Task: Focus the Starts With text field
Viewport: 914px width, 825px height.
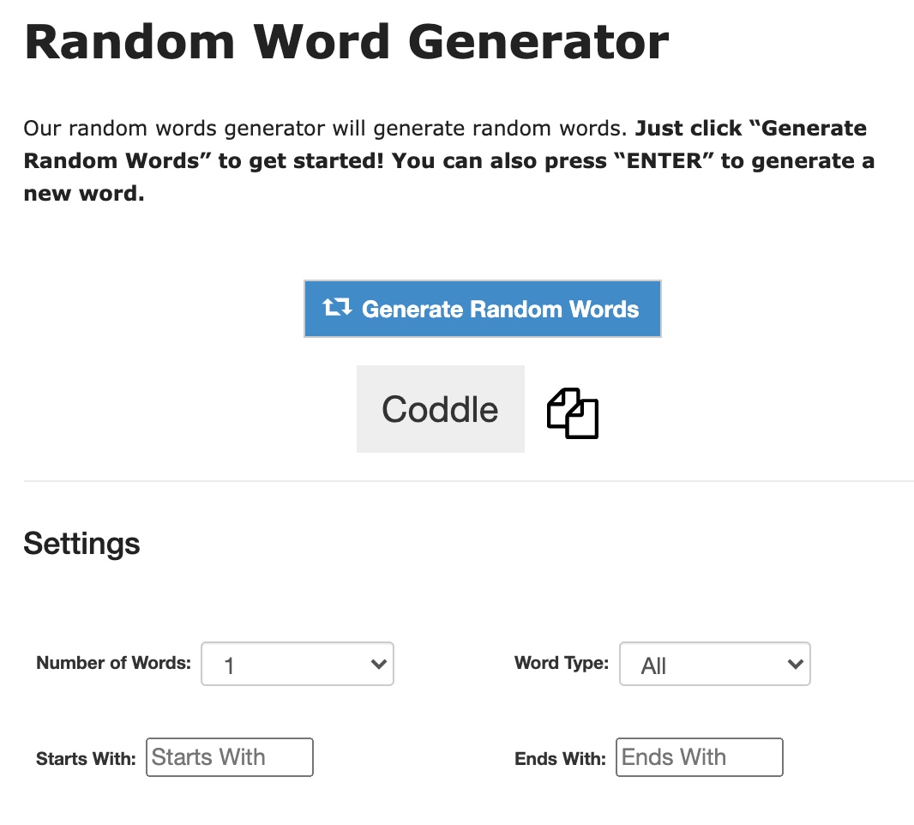Action: pyautogui.click(x=230, y=757)
